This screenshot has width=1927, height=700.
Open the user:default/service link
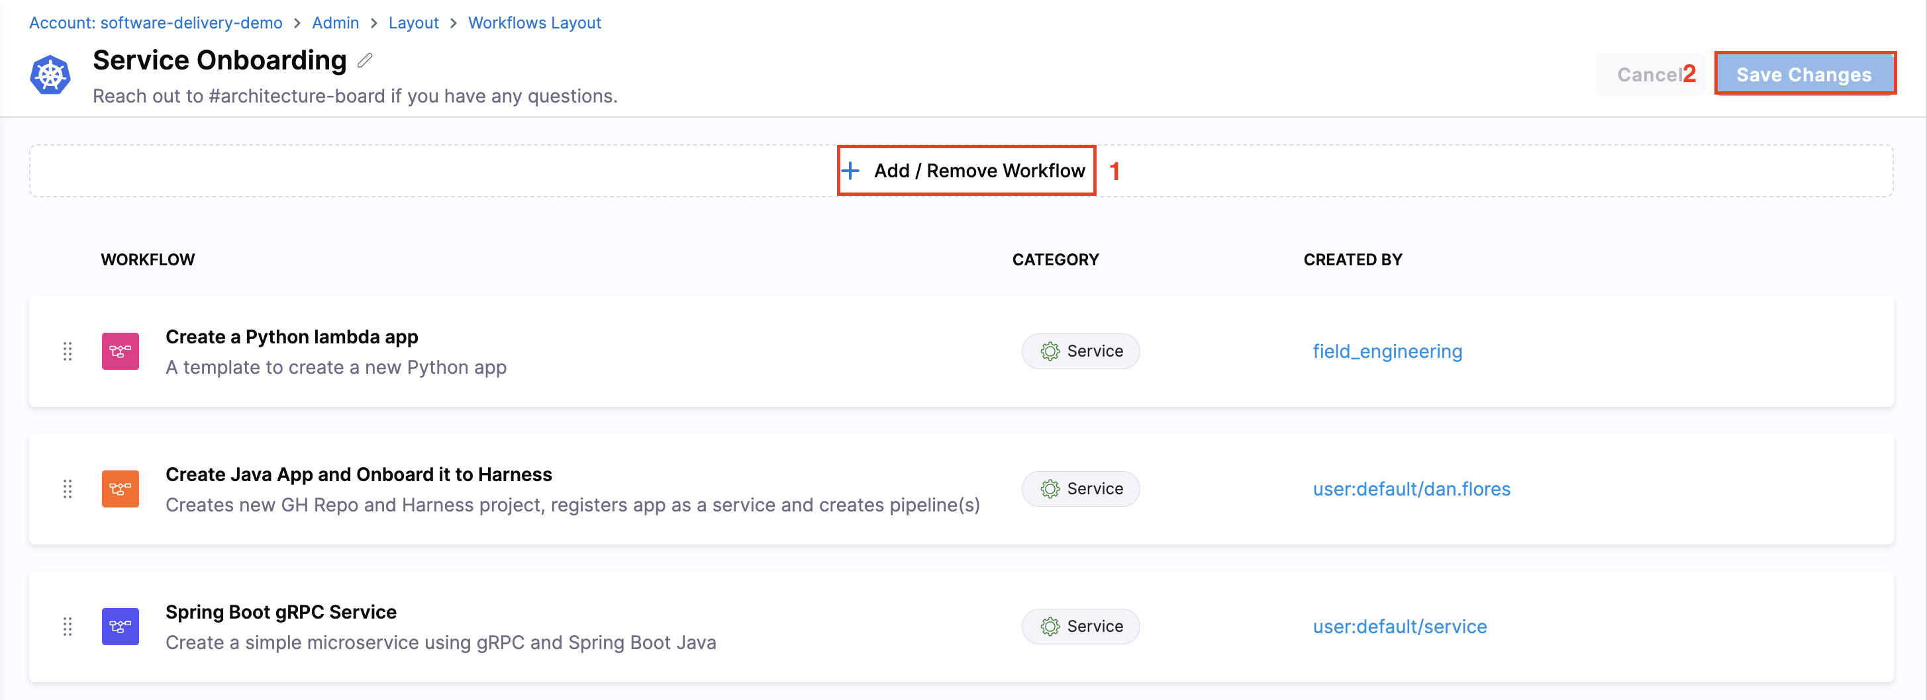tap(1400, 626)
